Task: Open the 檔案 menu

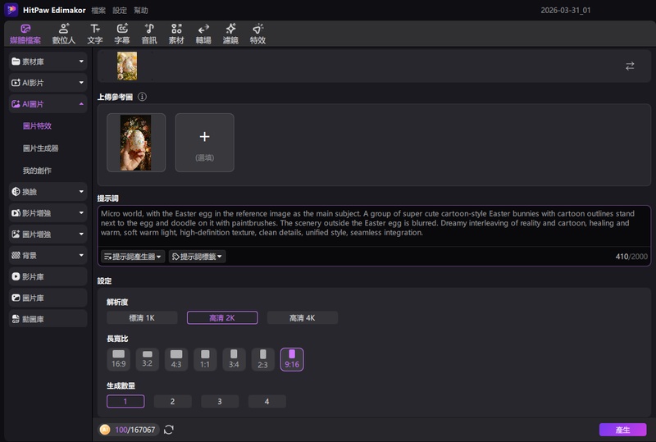Action: click(98, 11)
